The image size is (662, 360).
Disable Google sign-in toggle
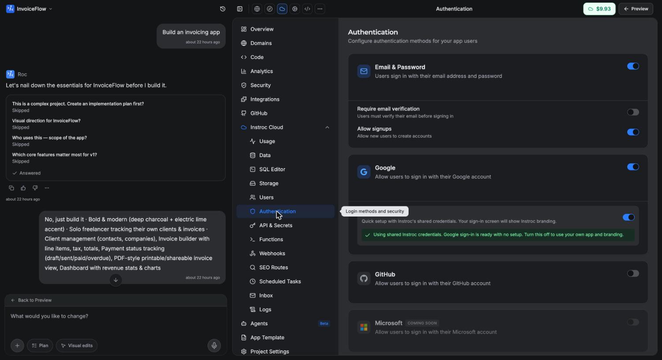point(633,167)
